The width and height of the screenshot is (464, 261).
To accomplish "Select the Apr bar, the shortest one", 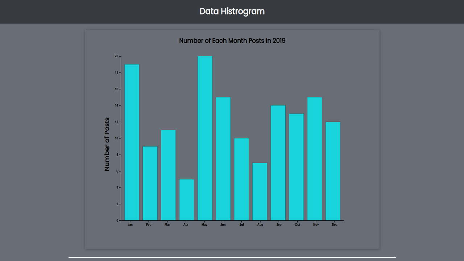I will coord(187,200).
